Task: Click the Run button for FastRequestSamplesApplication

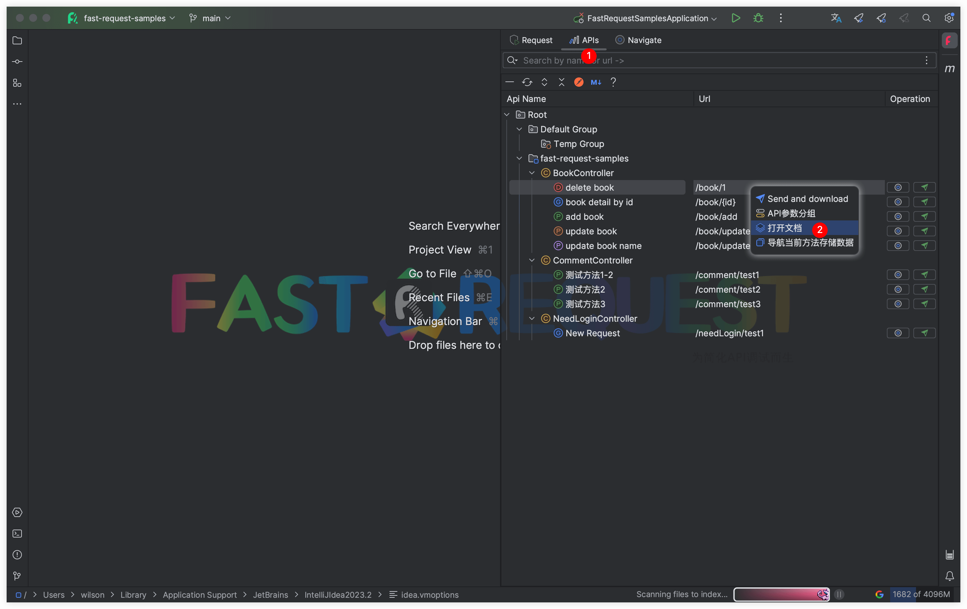Action: tap(736, 18)
